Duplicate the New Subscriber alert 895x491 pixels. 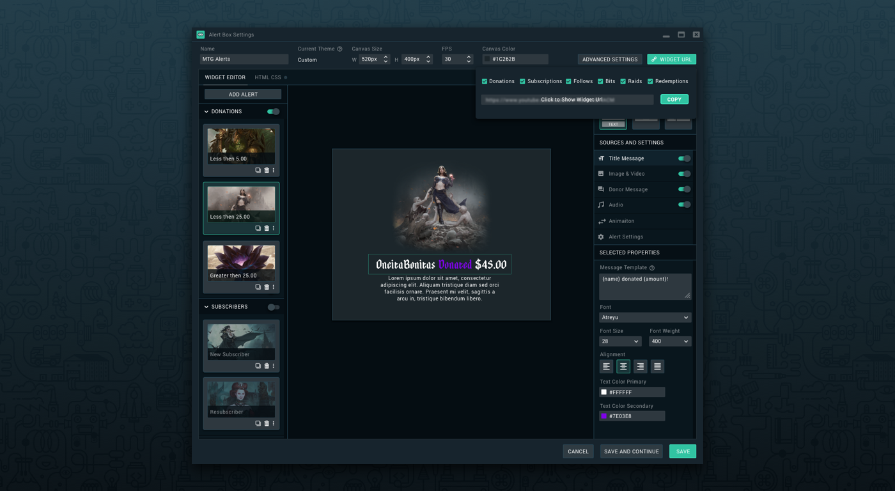[x=258, y=366]
